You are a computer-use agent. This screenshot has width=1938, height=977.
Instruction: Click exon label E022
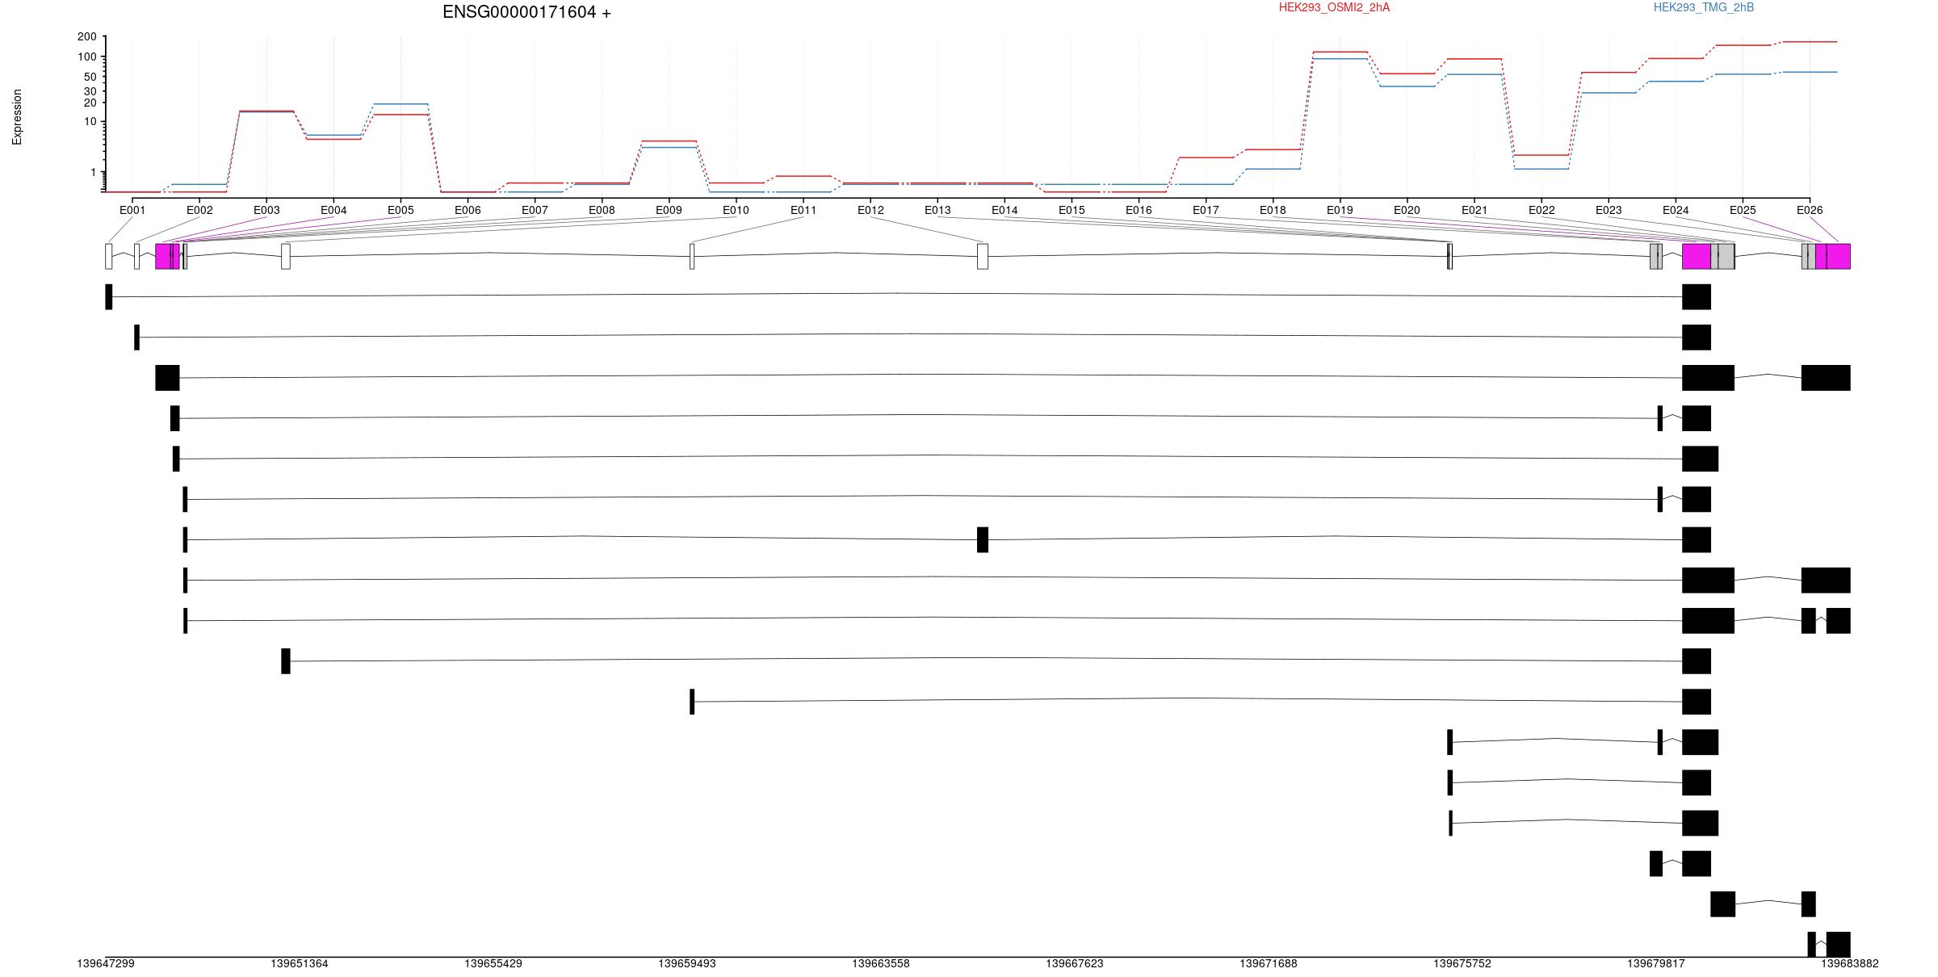pyautogui.click(x=1542, y=210)
